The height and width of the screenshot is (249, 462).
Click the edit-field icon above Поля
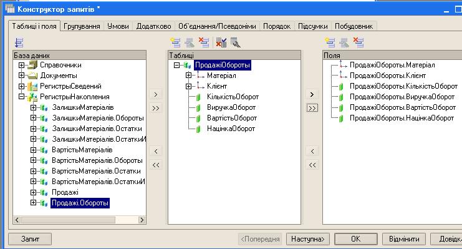point(344,42)
